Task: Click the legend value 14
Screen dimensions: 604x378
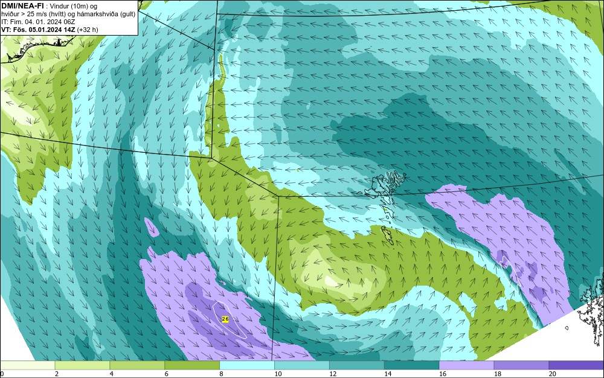Action: coord(388,374)
